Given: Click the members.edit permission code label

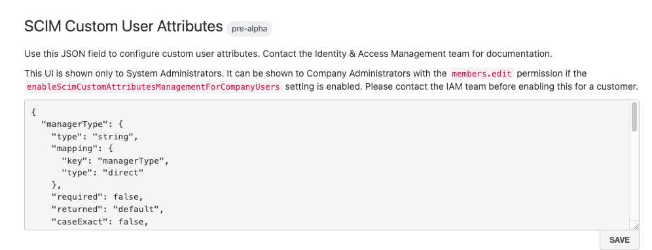Looking at the screenshot, I should click(x=482, y=74).
